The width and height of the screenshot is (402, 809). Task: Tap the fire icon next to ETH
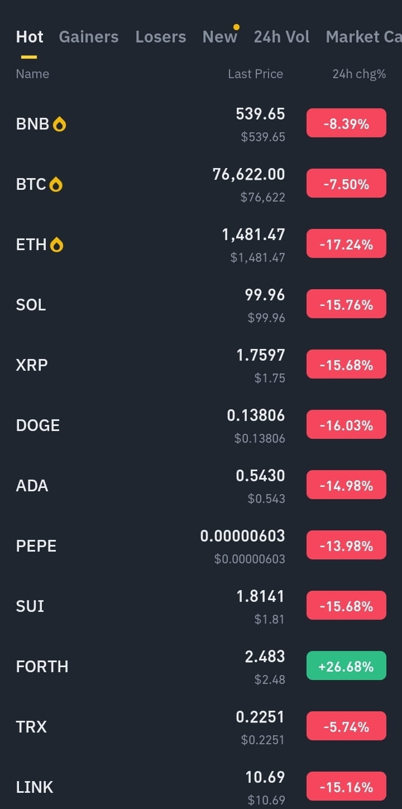coord(56,245)
